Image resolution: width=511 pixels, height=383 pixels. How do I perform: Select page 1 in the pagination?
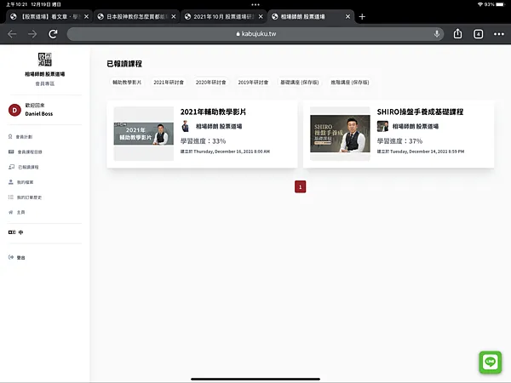[300, 186]
